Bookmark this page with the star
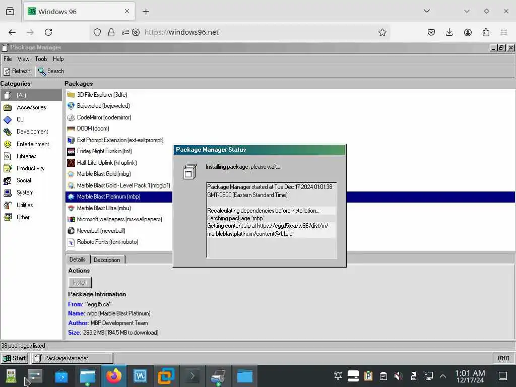 click(382, 32)
